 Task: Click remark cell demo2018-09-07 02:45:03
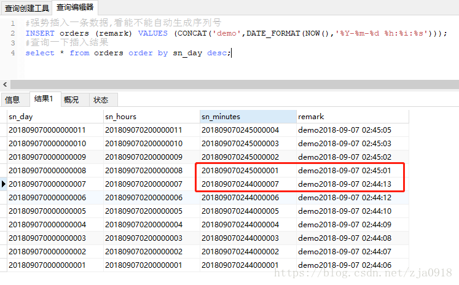point(353,144)
